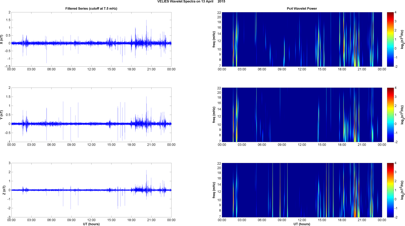Select "freq (mHz)" label of the X component spectrogram
Image resolution: width=405 pixels, height=226 pixels.
(214, 39)
